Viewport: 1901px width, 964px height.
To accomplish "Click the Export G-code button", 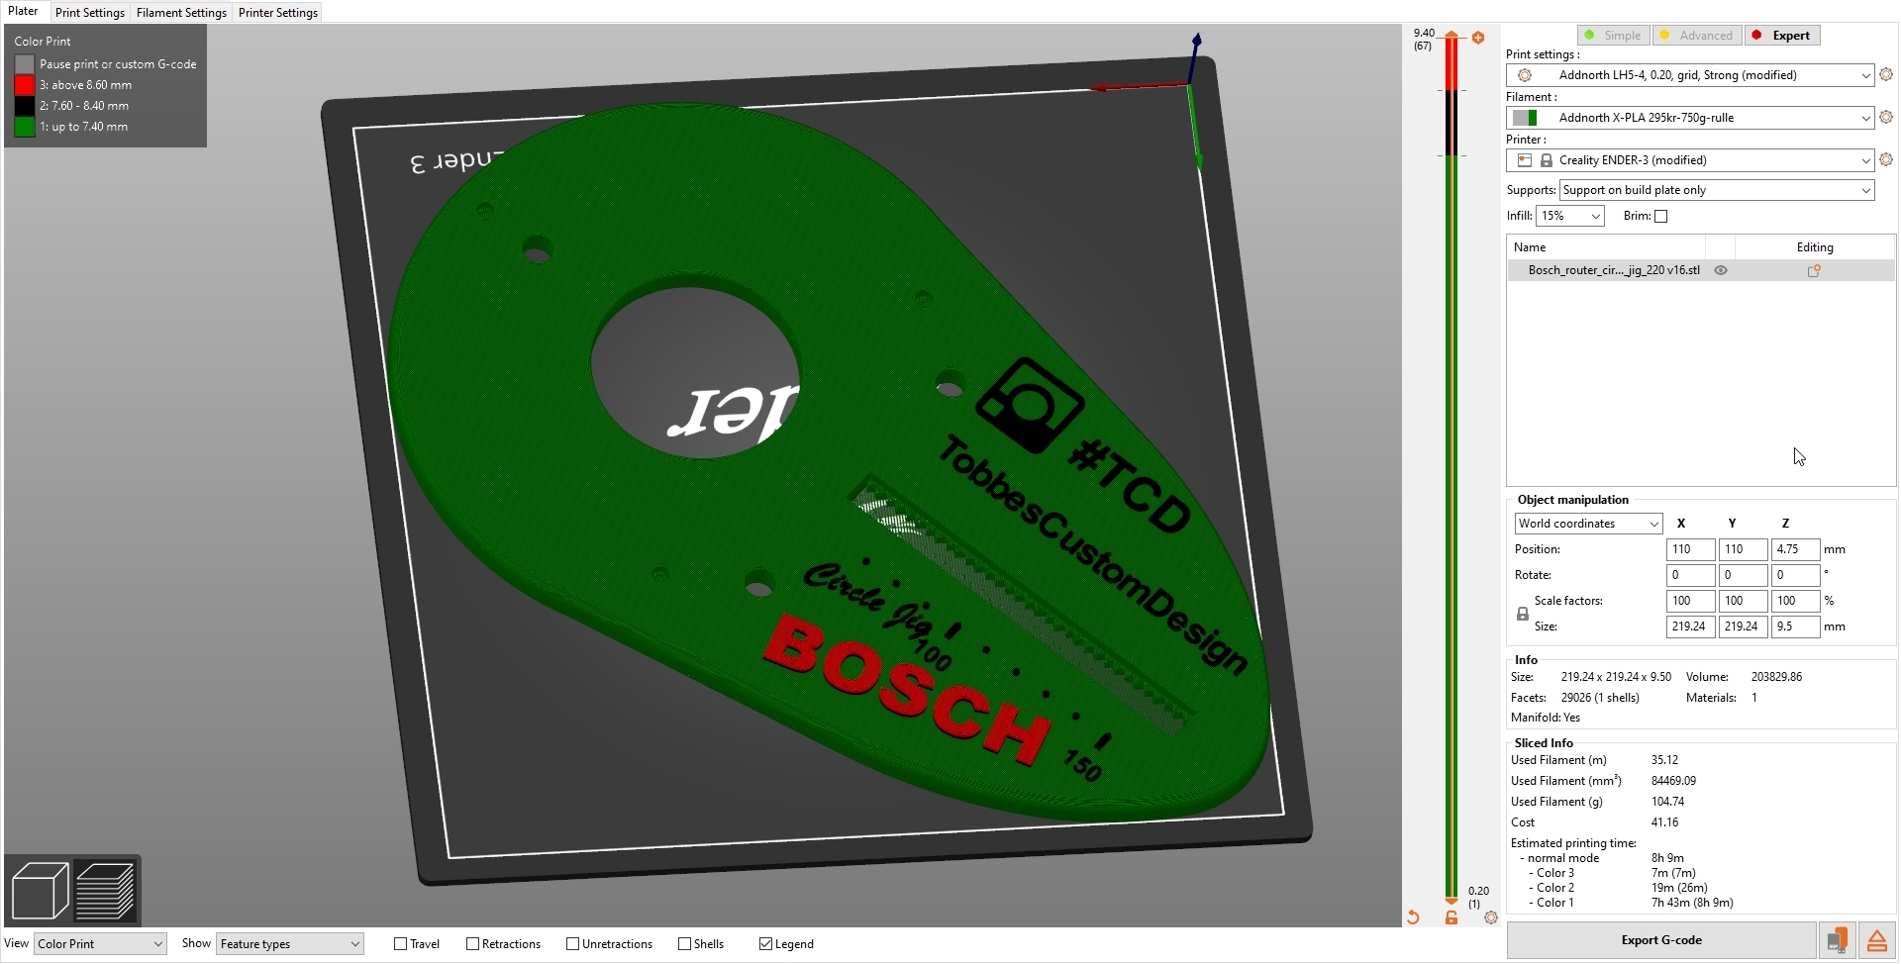I will tap(1661, 940).
